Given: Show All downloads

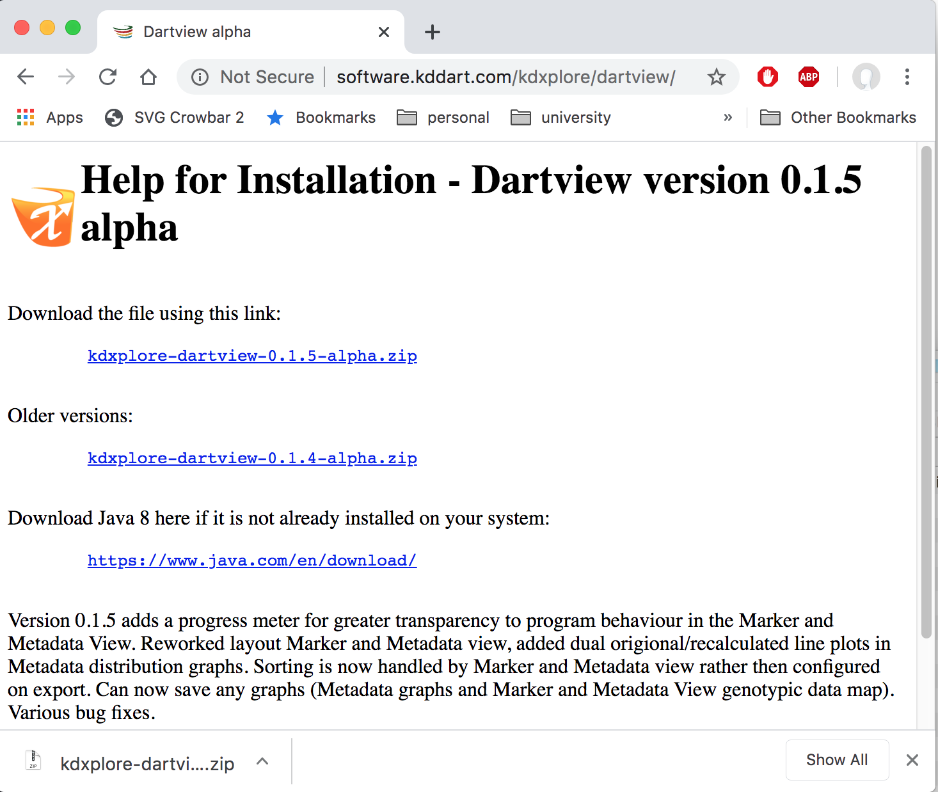Looking at the screenshot, I should (837, 760).
